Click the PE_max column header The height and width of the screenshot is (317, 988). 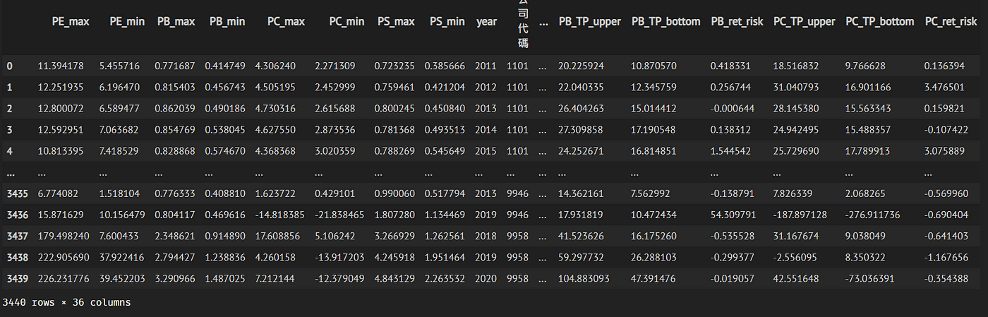(71, 21)
